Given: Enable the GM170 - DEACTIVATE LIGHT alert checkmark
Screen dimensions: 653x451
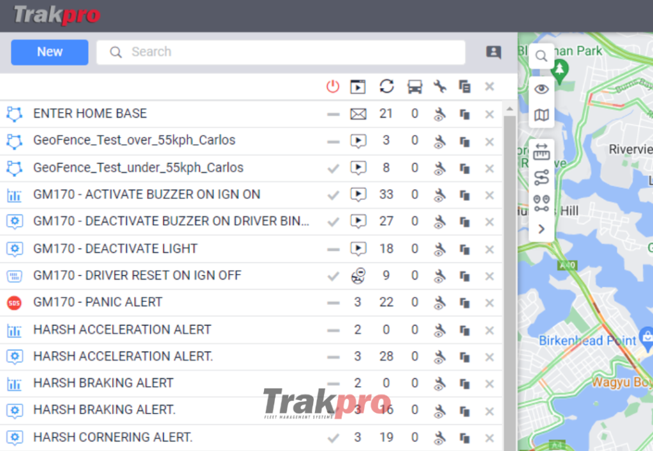Looking at the screenshot, I should click(332, 249).
